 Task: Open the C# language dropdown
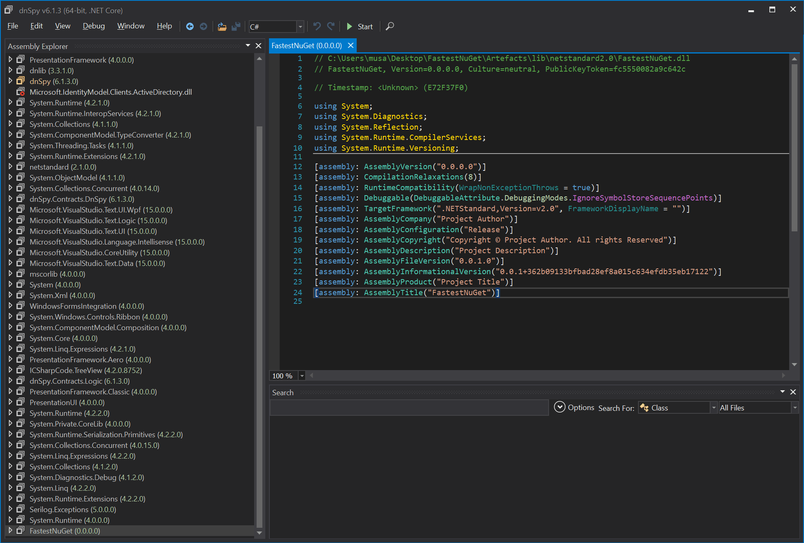click(x=300, y=27)
